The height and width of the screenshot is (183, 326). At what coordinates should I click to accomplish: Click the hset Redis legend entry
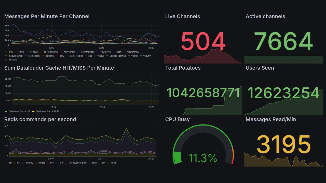[x=50, y=163]
